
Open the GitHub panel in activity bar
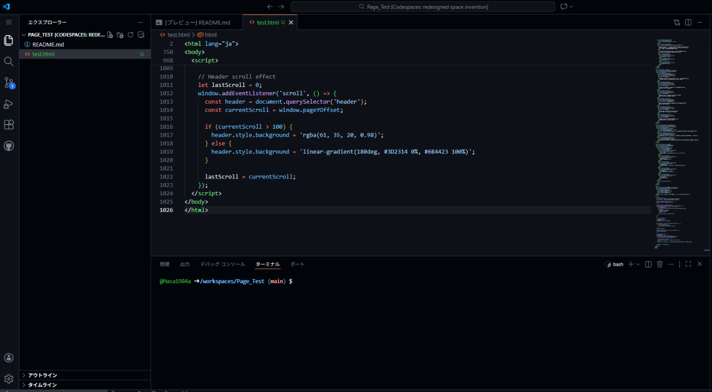[9, 146]
